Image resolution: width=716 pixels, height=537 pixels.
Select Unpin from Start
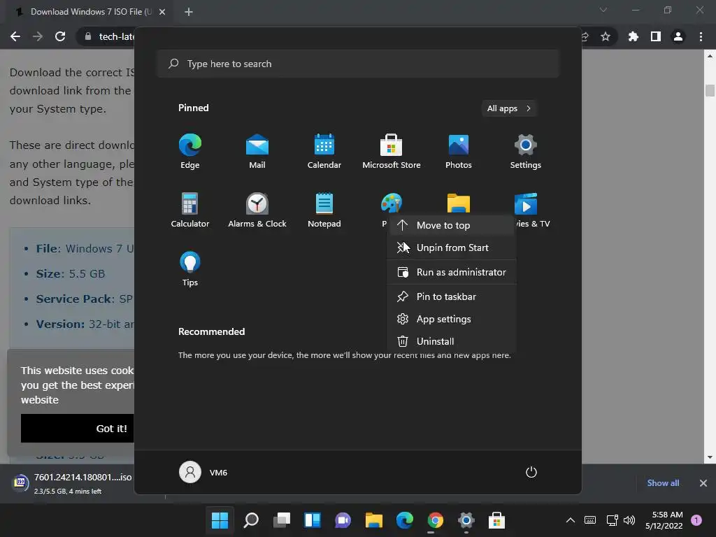click(451, 248)
